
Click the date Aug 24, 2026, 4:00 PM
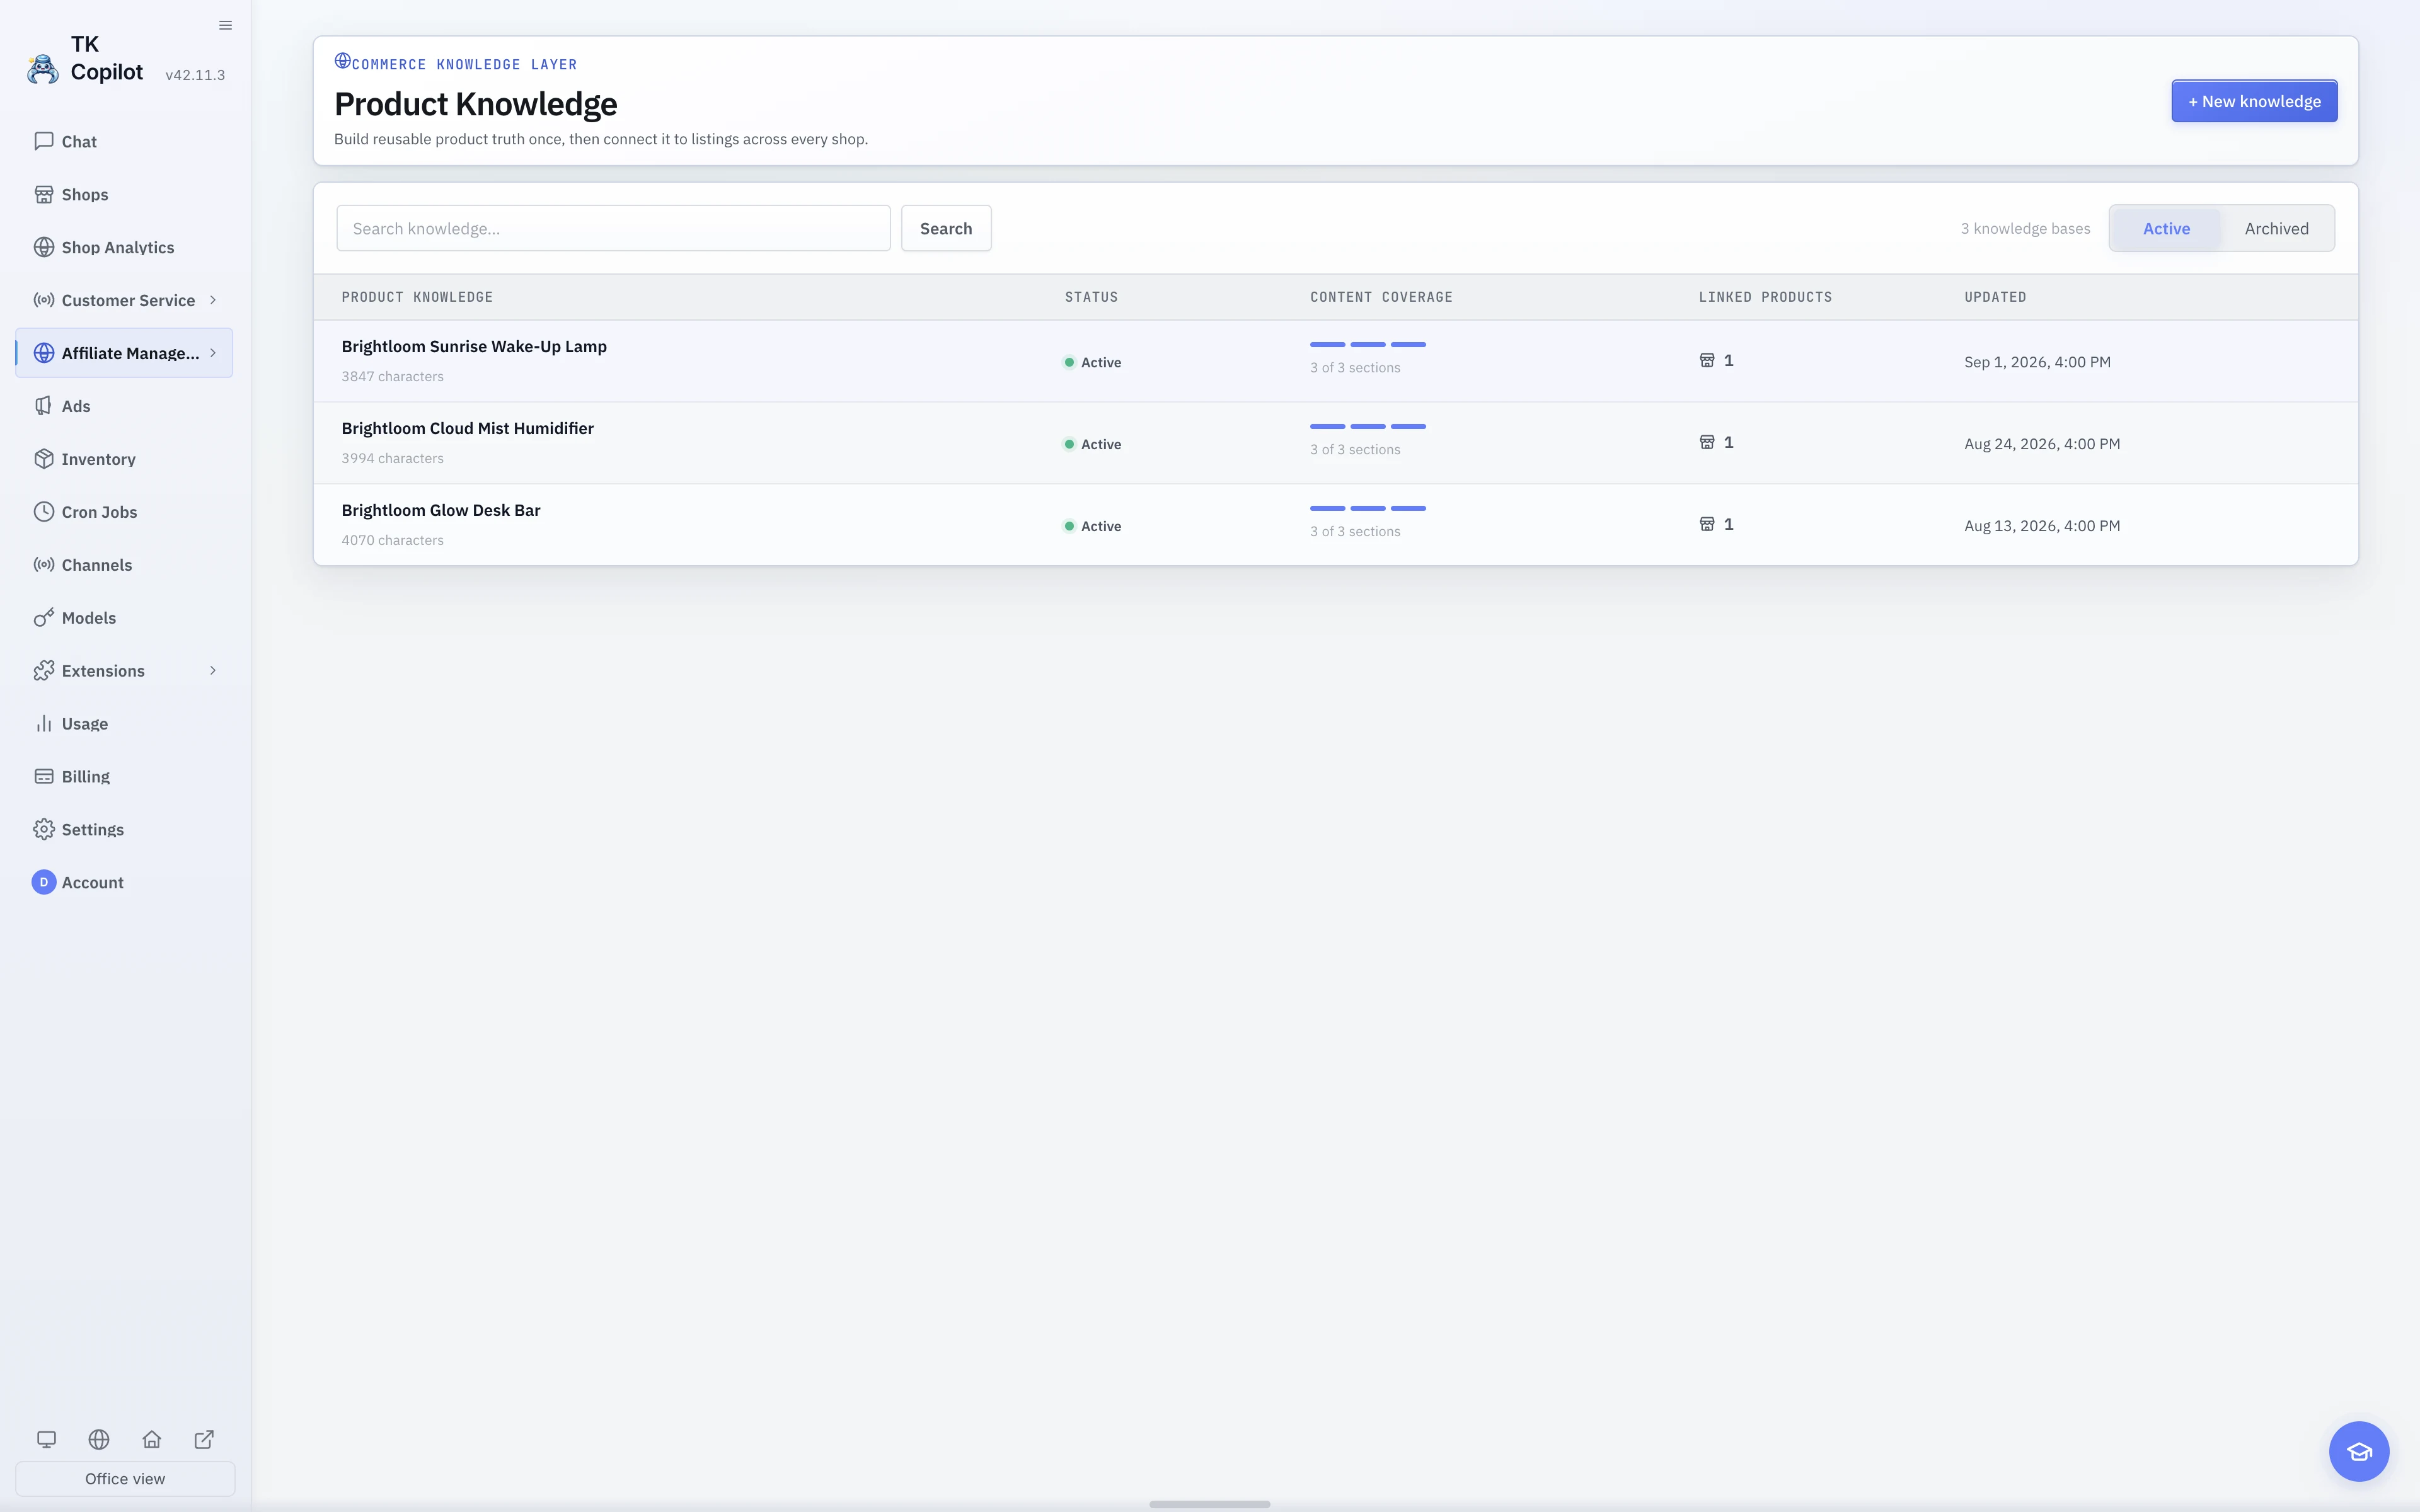click(x=2042, y=444)
